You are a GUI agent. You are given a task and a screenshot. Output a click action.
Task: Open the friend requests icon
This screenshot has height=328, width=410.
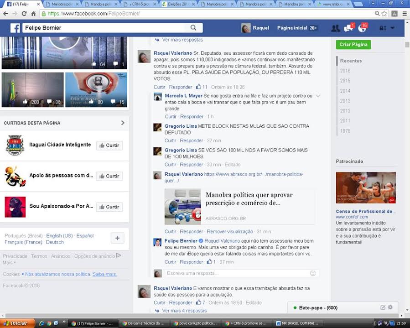(335, 28)
